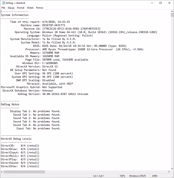Click the '32650MB RAM' available memory value
174x178 pixels.
[x=51, y=56]
